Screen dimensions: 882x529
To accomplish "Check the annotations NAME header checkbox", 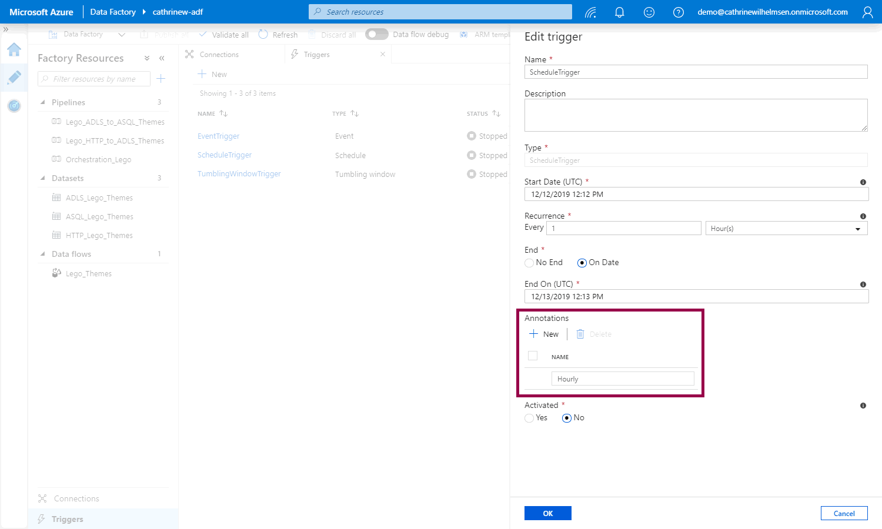I will 533,356.
